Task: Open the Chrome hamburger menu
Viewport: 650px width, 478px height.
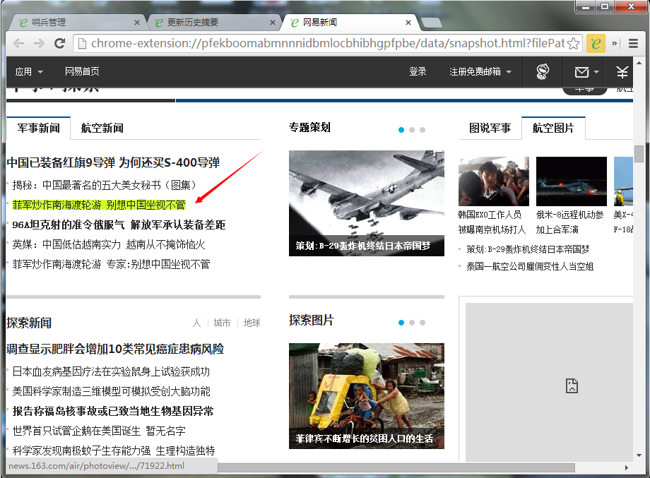Action: tap(633, 44)
